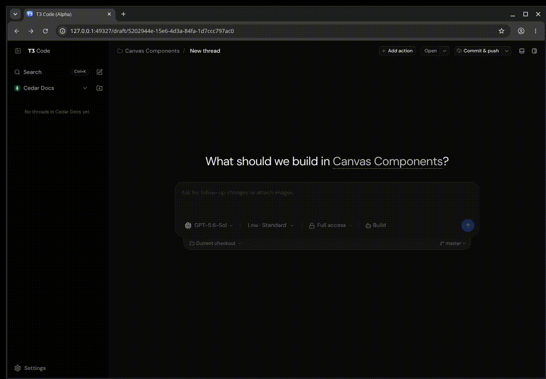Select the Cedar Docs project row
This screenshot has height=379, width=546.
[x=51, y=88]
